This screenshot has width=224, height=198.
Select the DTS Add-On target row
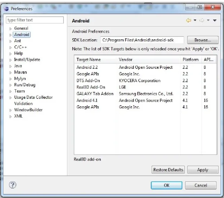tap(145, 81)
